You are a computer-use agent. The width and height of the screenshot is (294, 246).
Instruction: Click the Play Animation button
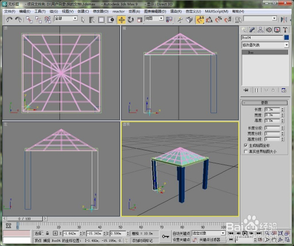click(x=245, y=233)
